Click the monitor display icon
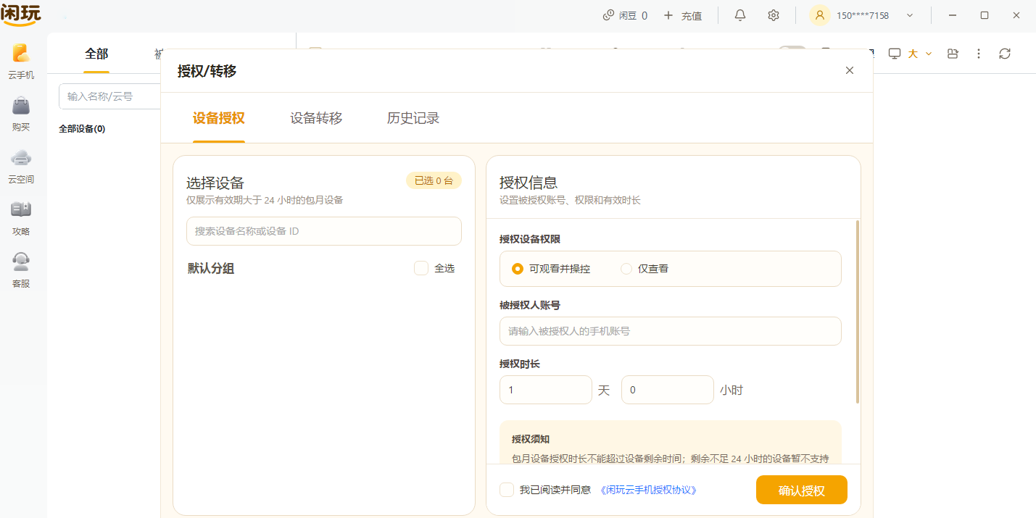This screenshot has height=518, width=1036. click(x=895, y=54)
